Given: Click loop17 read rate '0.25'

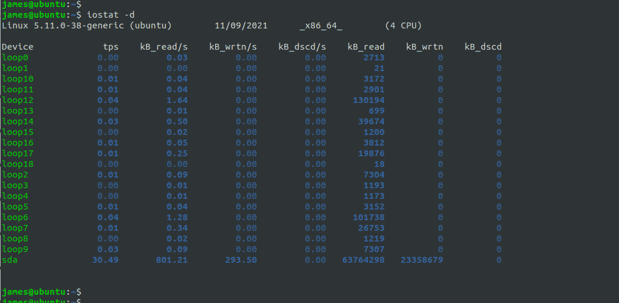Looking at the screenshot, I should coord(177,154).
